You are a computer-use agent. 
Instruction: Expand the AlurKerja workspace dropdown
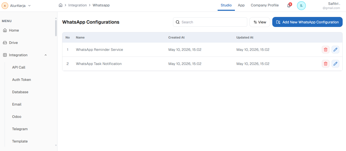[29, 6]
